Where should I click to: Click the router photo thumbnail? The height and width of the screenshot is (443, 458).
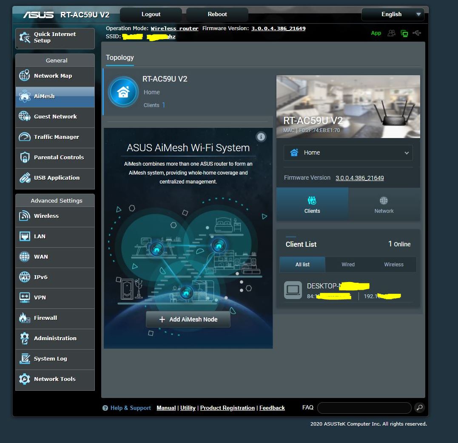point(348,107)
